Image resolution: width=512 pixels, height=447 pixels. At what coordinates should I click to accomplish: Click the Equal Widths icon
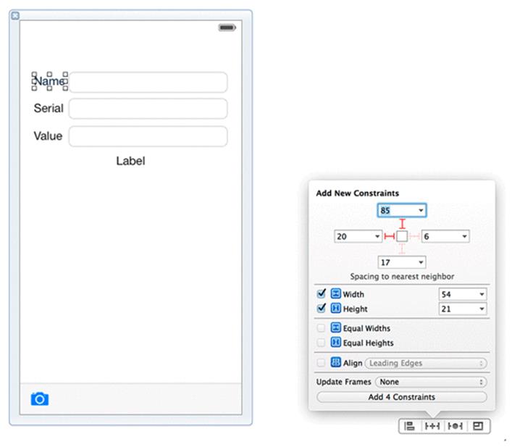point(336,327)
